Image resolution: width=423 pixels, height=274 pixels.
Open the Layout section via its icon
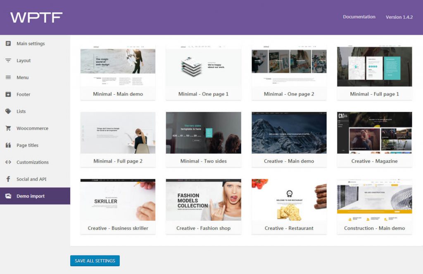click(7, 60)
